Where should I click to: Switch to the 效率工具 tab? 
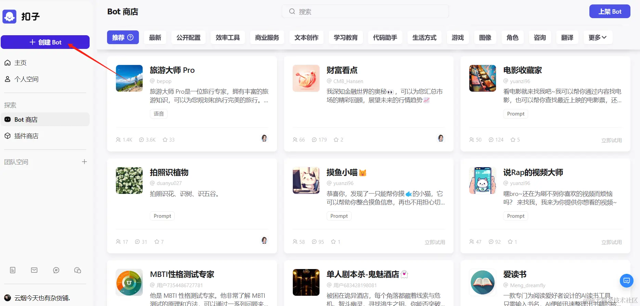tap(228, 38)
